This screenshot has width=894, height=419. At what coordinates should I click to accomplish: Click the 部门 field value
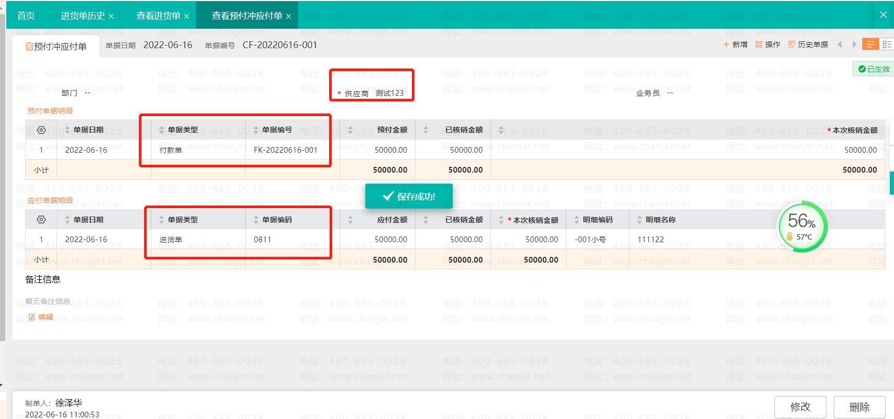pos(88,93)
